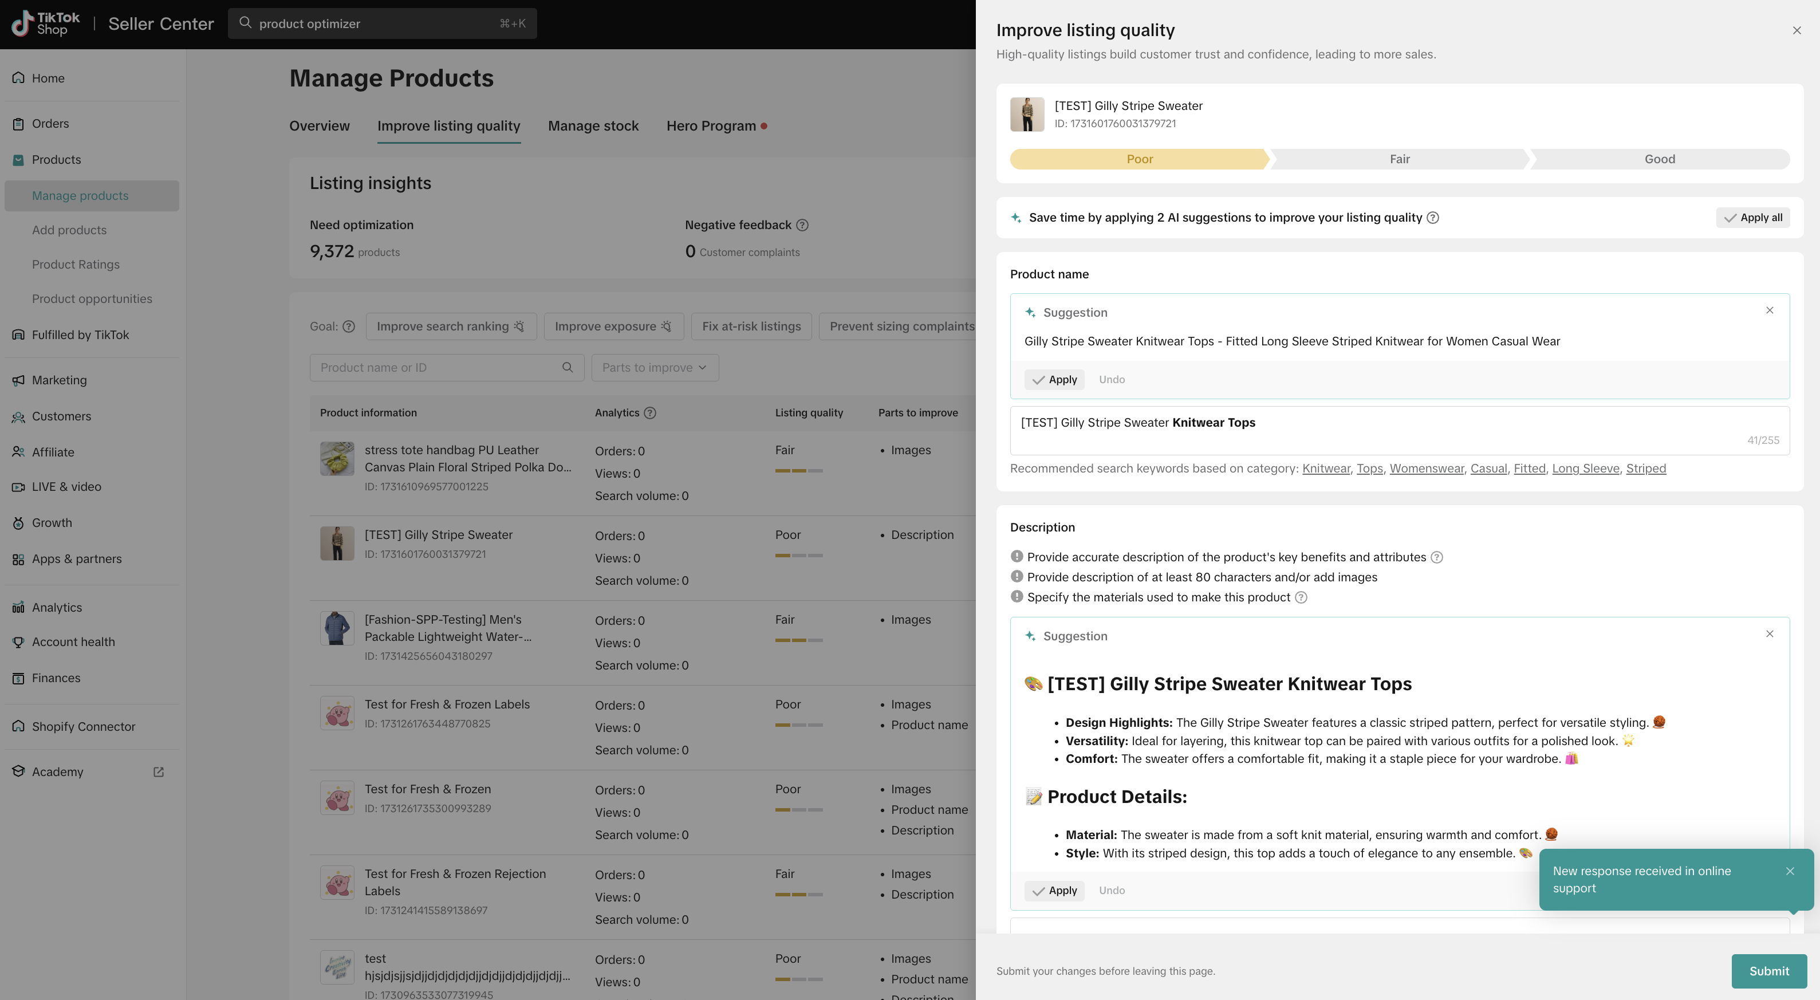Click the Analytics column help icon
1820x1000 pixels.
(x=650, y=413)
